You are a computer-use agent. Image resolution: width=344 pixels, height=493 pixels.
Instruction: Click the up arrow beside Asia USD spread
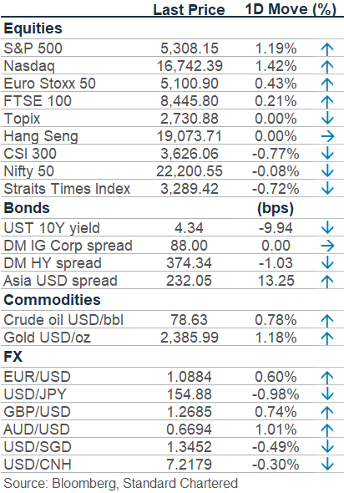[327, 281]
